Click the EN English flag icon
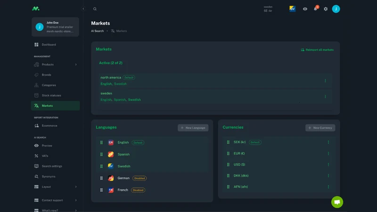 point(111,143)
